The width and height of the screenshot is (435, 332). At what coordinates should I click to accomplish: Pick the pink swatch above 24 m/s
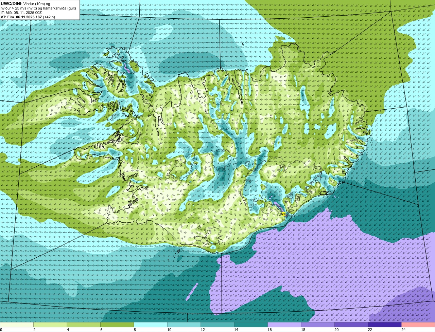click(x=418, y=325)
